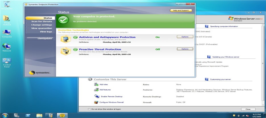This screenshot has height=118, width=266.
Task: Check 'Do not show this window at logon'
Action: tap(89, 109)
